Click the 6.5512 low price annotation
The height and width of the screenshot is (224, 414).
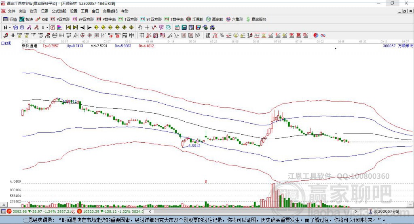(x=194, y=146)
